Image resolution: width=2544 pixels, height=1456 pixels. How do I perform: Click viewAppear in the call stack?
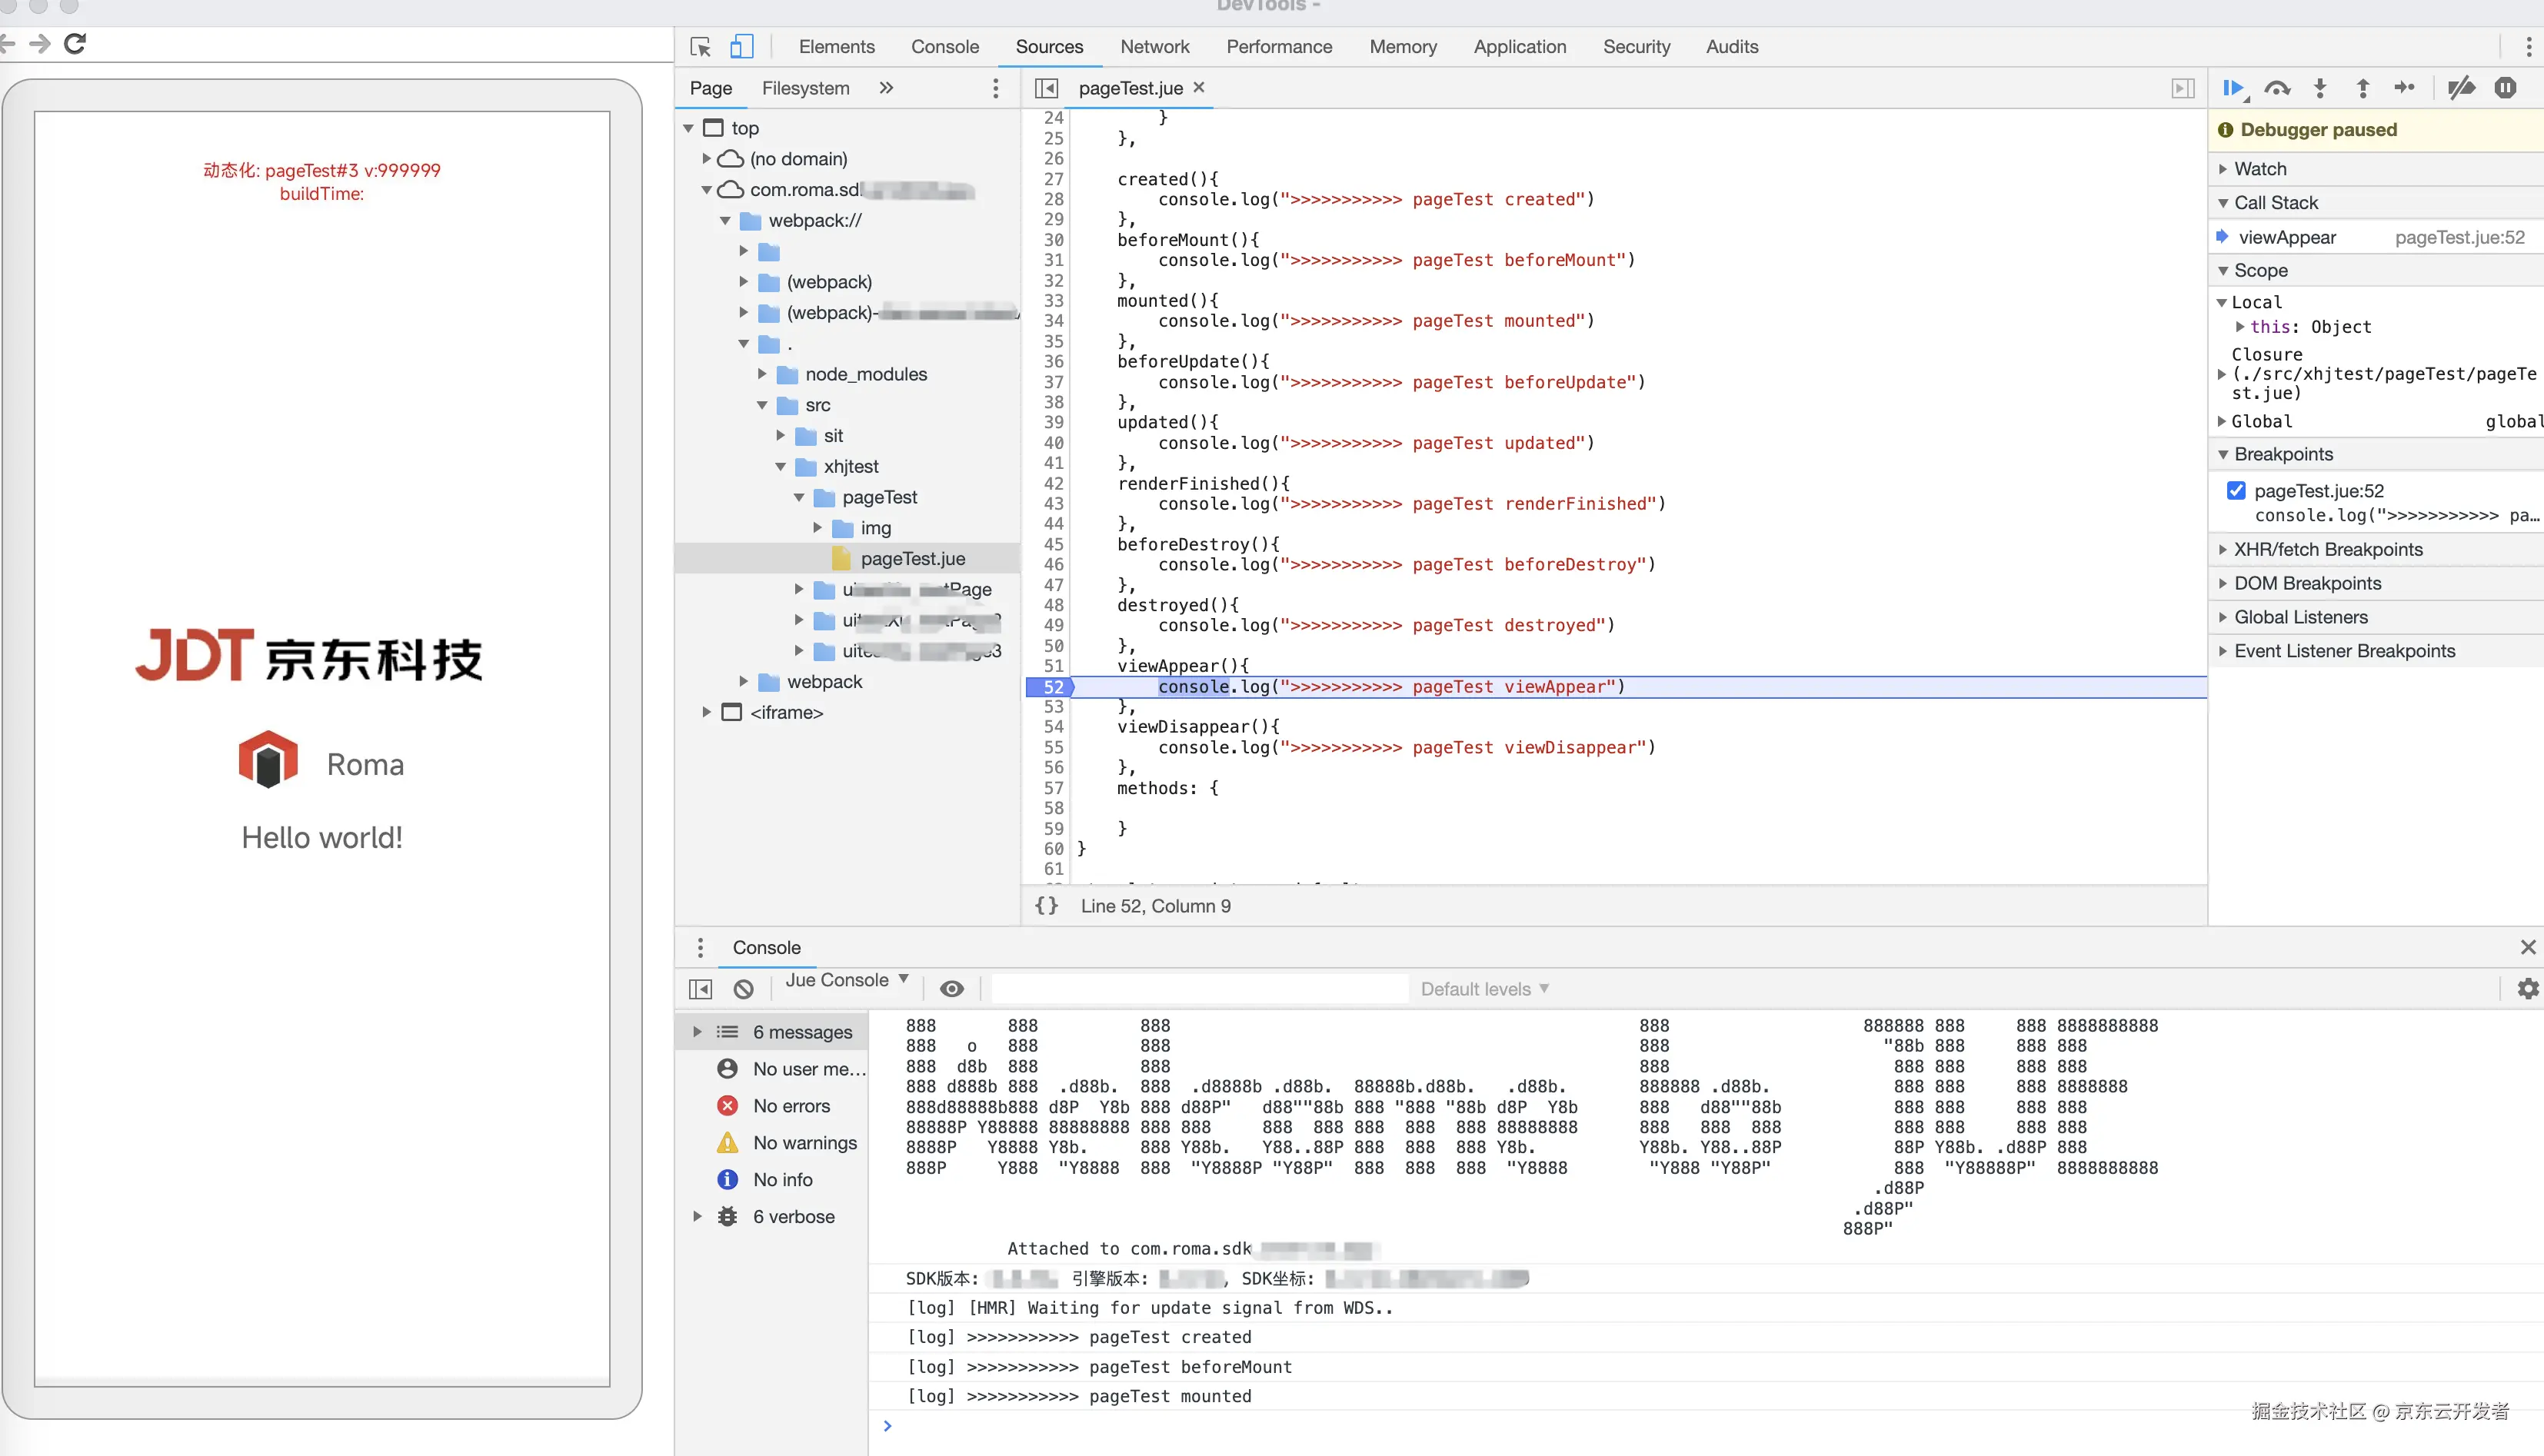coord(2287,237)
